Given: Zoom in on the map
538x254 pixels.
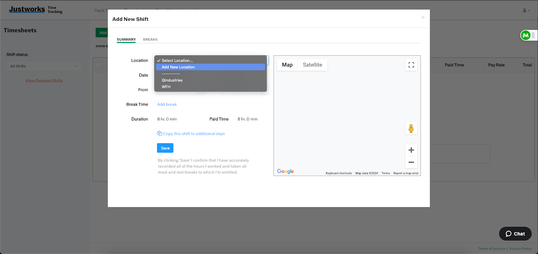Looking at the screenshot, I should tap(411, 150).
